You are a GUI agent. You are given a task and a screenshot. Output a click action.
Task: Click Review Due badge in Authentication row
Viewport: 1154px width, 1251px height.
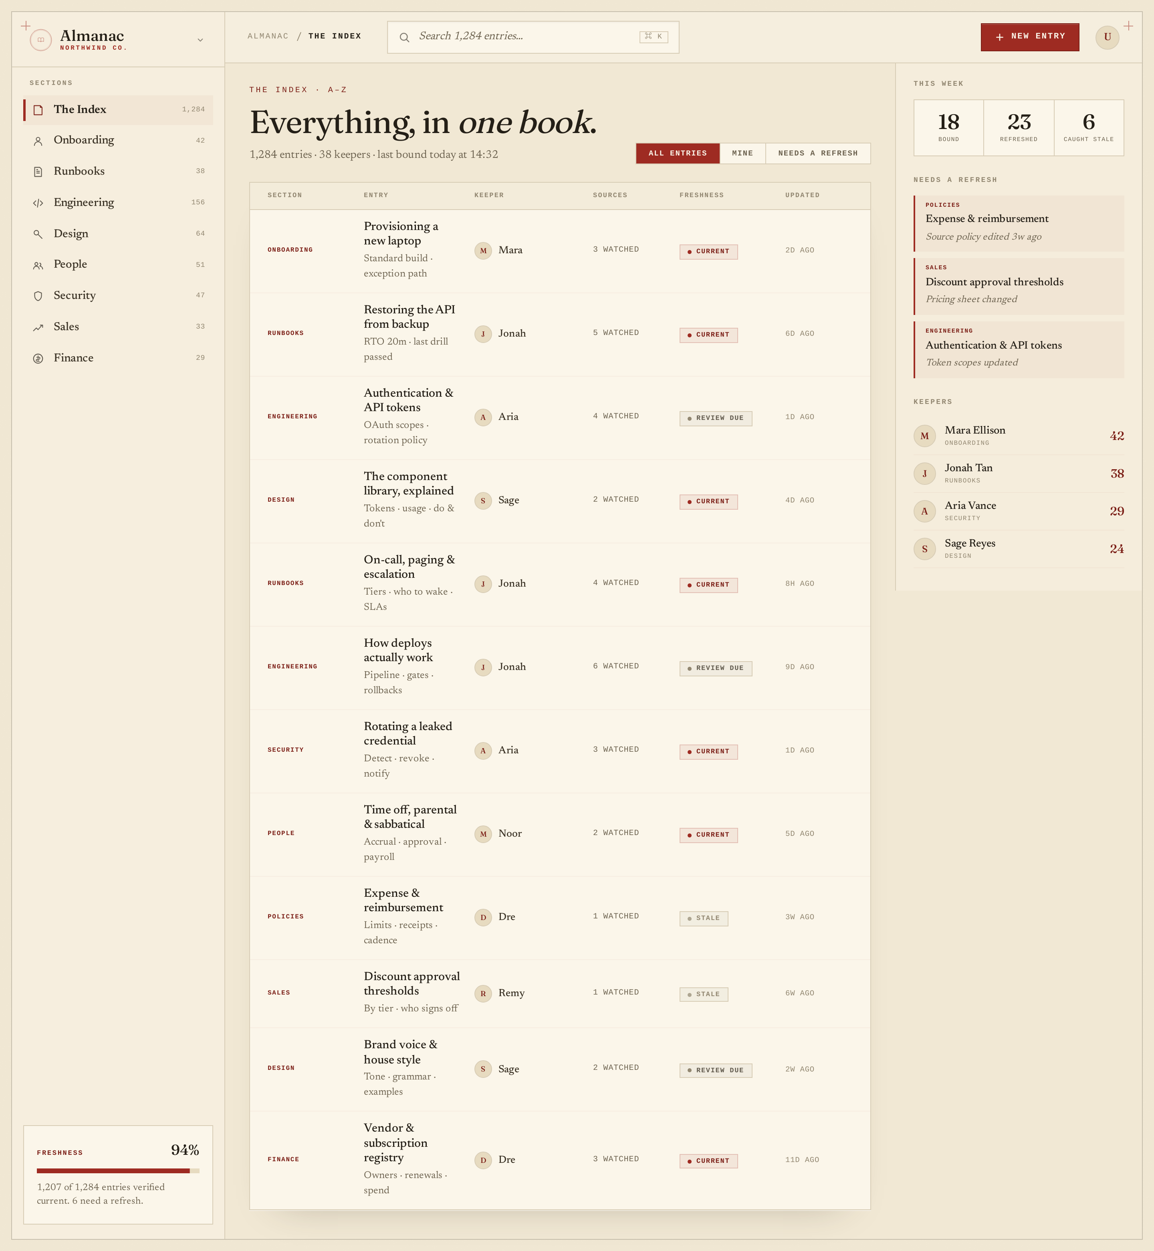click(716, 418)
